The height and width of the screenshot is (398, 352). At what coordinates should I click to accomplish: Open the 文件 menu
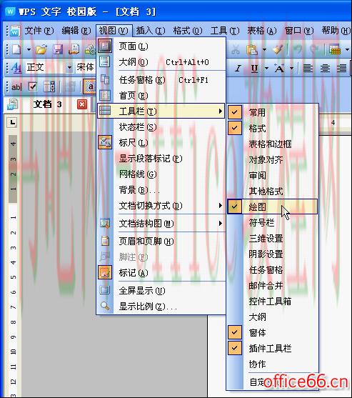[x=39, y=31]
